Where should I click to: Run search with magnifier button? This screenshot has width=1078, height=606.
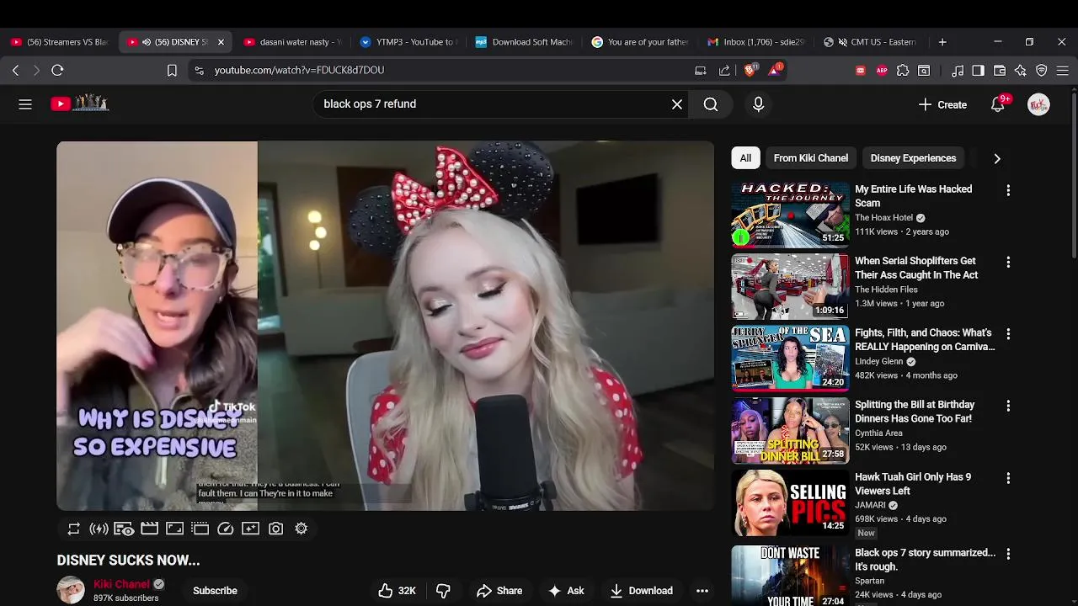click(711, 104)
